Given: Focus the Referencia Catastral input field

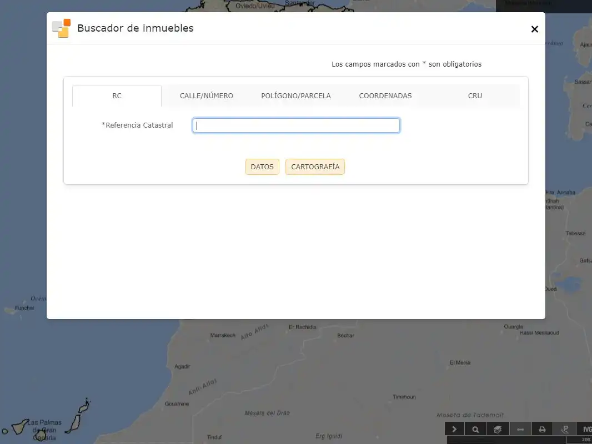Looking at the screenshot, I should coord(296,125).
